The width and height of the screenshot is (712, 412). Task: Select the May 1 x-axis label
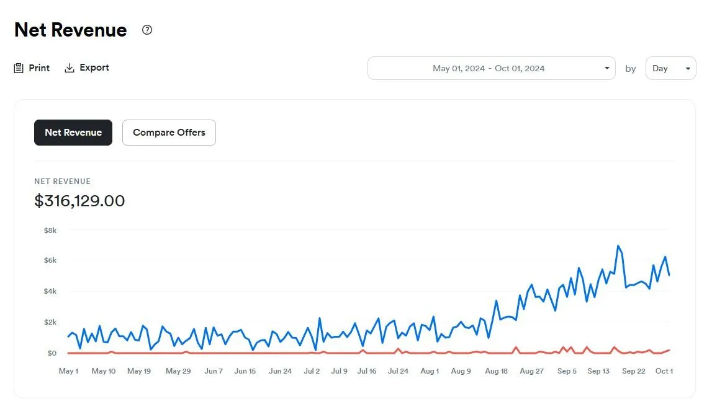click(x=68, y=370)
